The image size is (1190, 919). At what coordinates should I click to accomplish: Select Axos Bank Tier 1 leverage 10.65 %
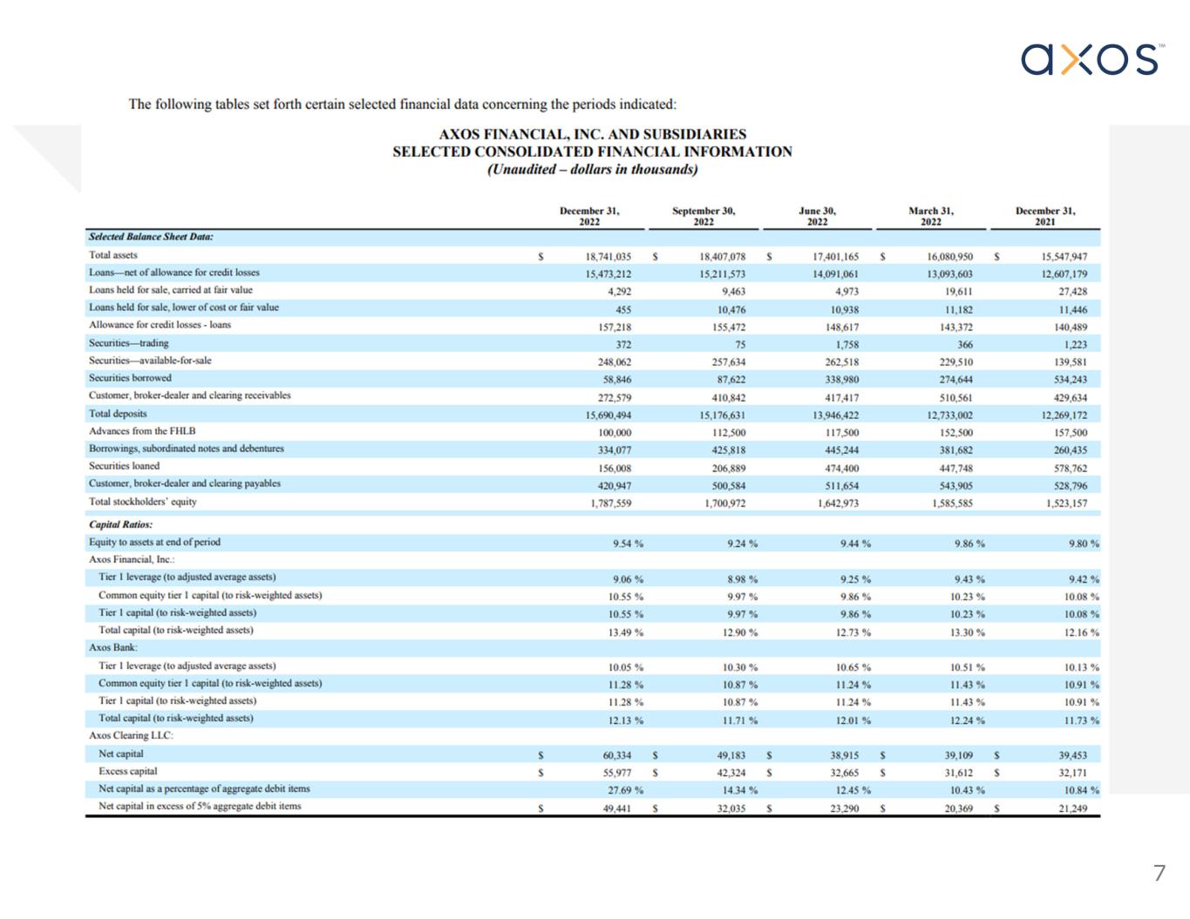click(x=853, y=667)
